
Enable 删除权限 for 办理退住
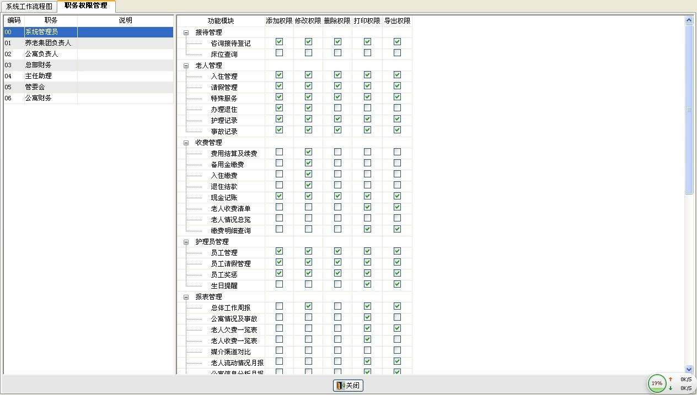[x=337, y=108]
